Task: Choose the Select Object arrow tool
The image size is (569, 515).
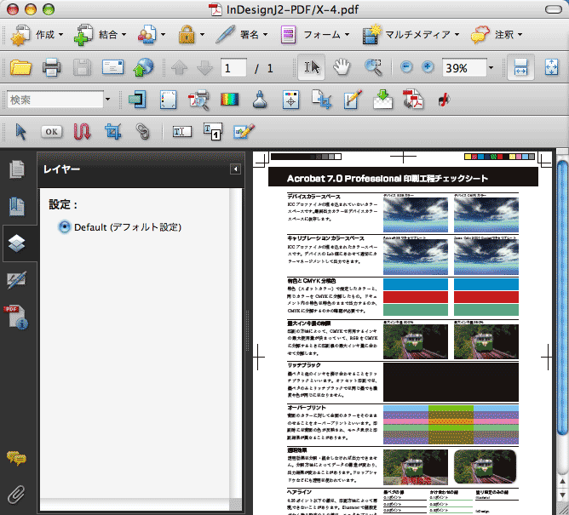Action: (20, 132)
